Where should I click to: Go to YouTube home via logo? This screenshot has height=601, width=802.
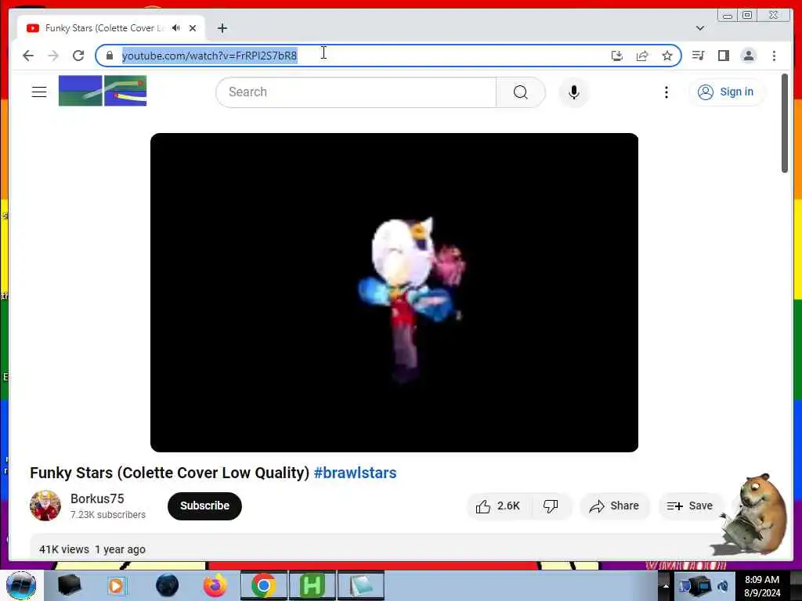click(x=103, y=91)
